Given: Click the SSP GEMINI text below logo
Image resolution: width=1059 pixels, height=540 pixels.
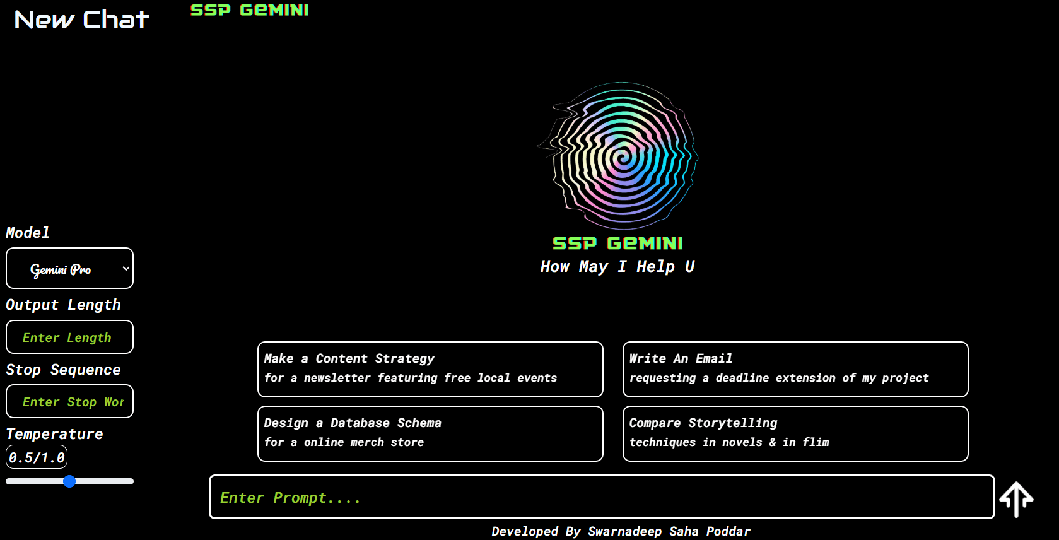Looking at the screenshot, I should [x=617, y=243].
